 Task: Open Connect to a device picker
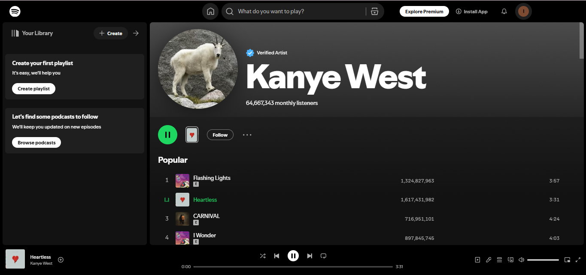coord(510,260)
